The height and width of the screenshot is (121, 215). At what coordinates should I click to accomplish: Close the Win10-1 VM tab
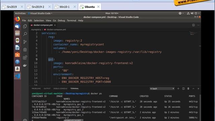click(75, 7)
